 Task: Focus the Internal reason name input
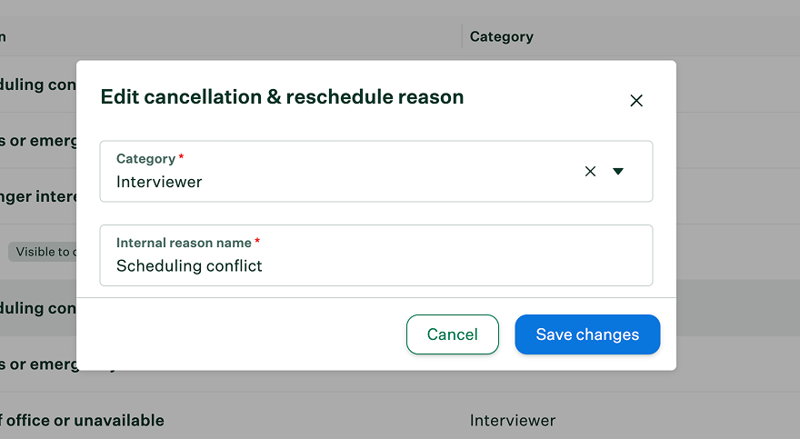376,255
